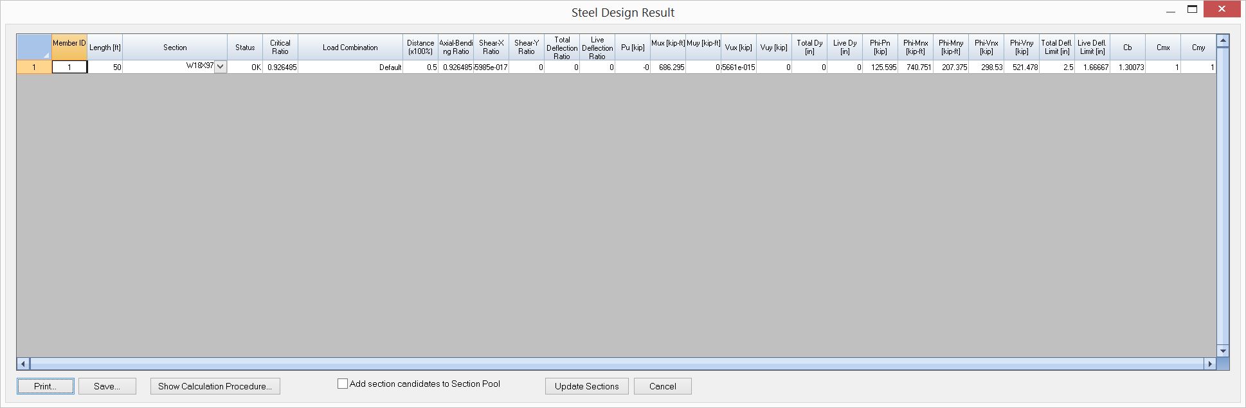Click the vertical scrollbar down arrow

[x=1223, y=351]
